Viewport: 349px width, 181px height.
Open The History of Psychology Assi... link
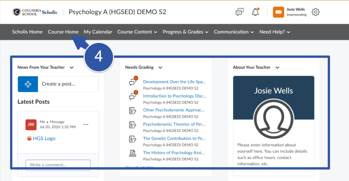pos(174,153)
